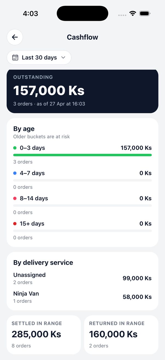Open the Last 30 days date range dropdown
Image resolution: width=165 pixels, height=360 pixels.
click(x=39, y=57)
